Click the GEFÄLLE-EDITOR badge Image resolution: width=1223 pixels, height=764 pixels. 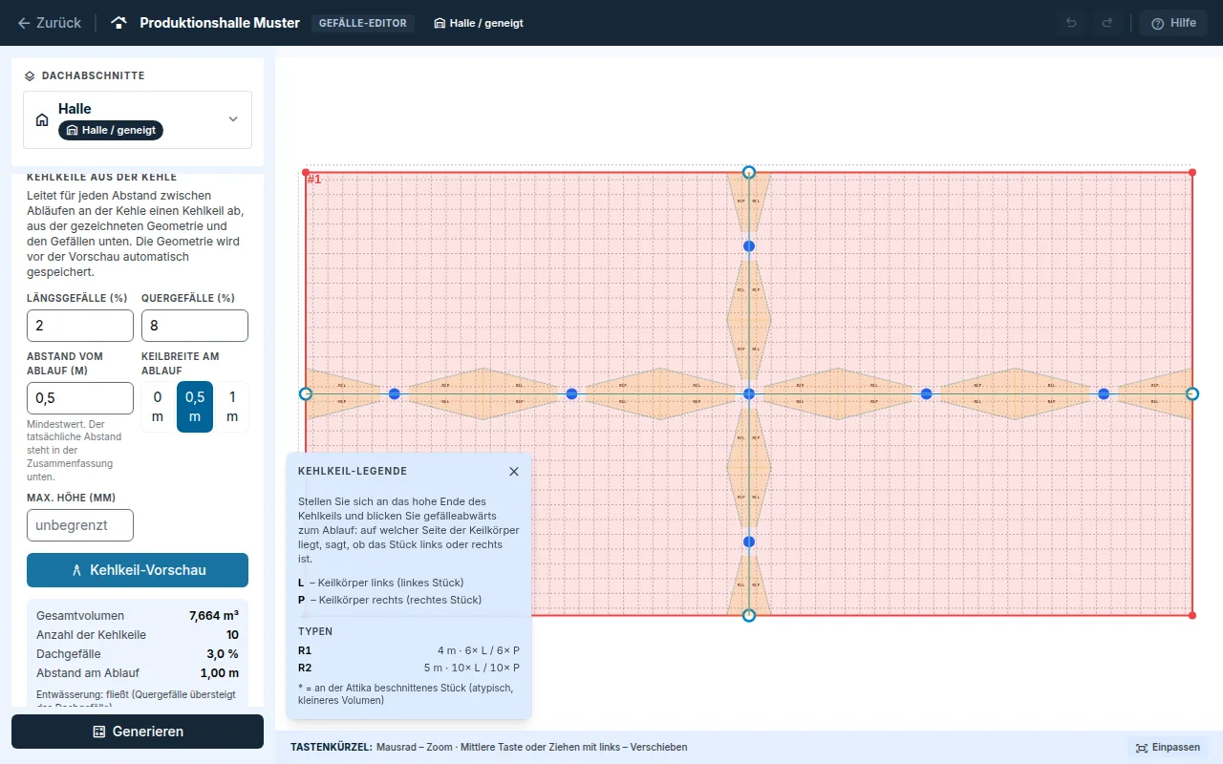[363, 23]
